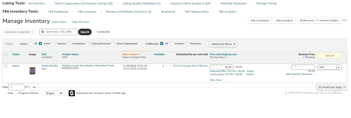The width and height of the screenshot is (351, 118).
Task: Select the Search Suppressed radio button
Action: [x=113, y=44]
